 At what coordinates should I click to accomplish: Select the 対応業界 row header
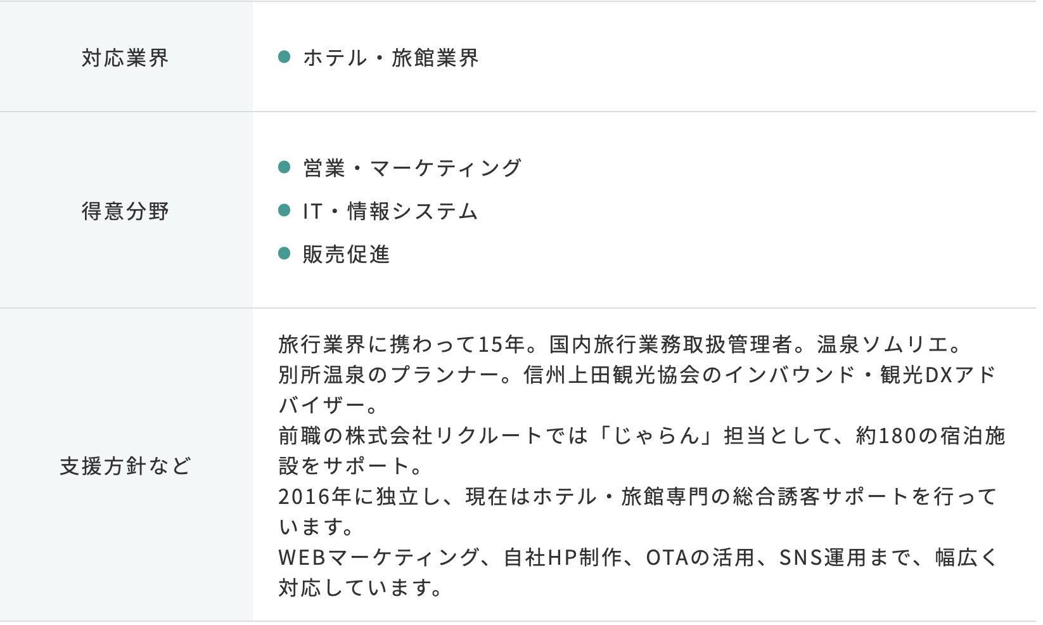tap(125, 58)
